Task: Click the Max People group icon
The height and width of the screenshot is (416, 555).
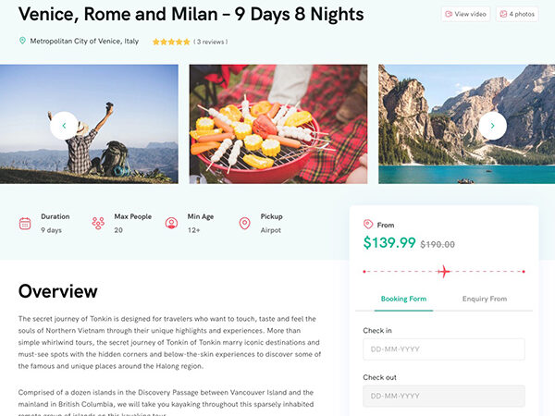Action: pos(98,223)
